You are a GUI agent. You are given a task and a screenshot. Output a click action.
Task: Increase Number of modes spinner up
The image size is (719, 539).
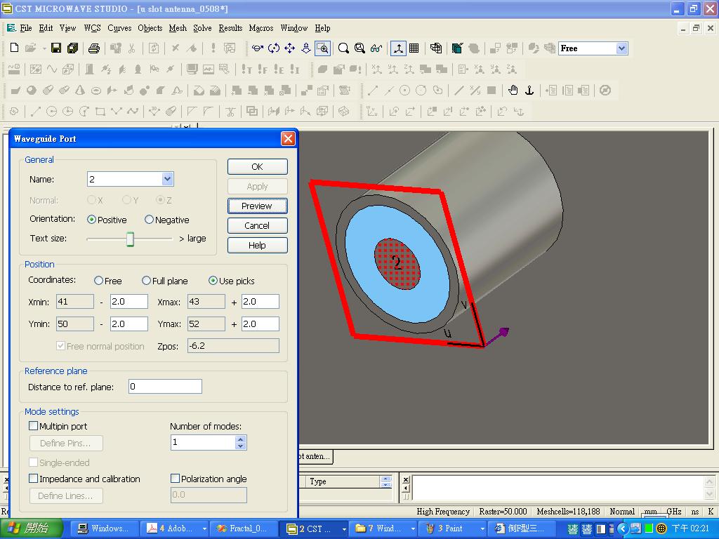241,439
